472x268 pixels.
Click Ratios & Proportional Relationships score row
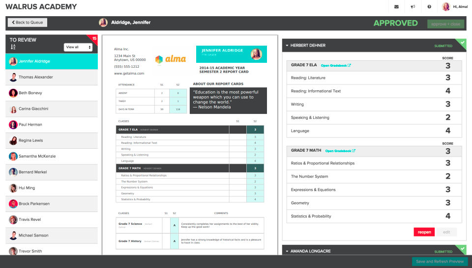374,163
